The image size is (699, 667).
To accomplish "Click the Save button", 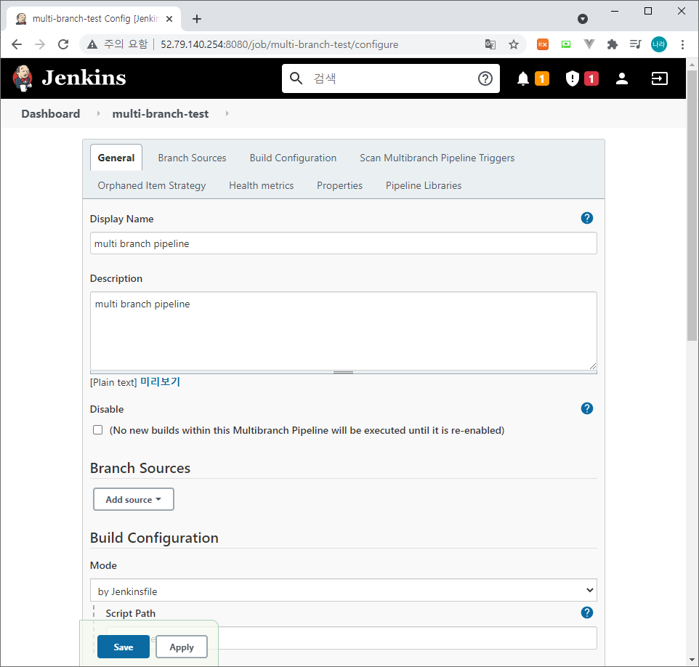I will tap(124, 647).
